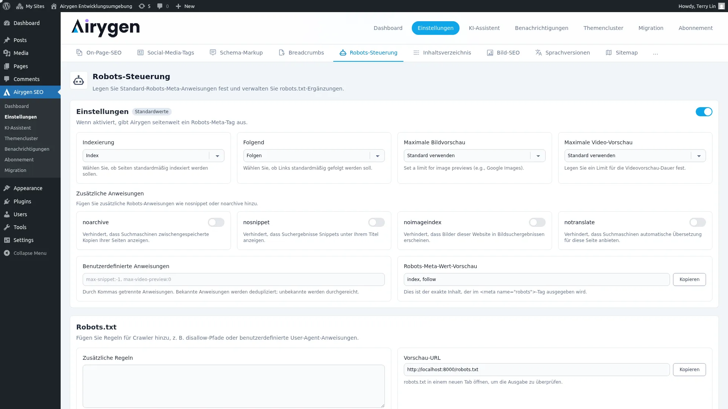Click the Users icon in sidebar
The width and height of the screenshot is (728, 409).
click(7, 214)
